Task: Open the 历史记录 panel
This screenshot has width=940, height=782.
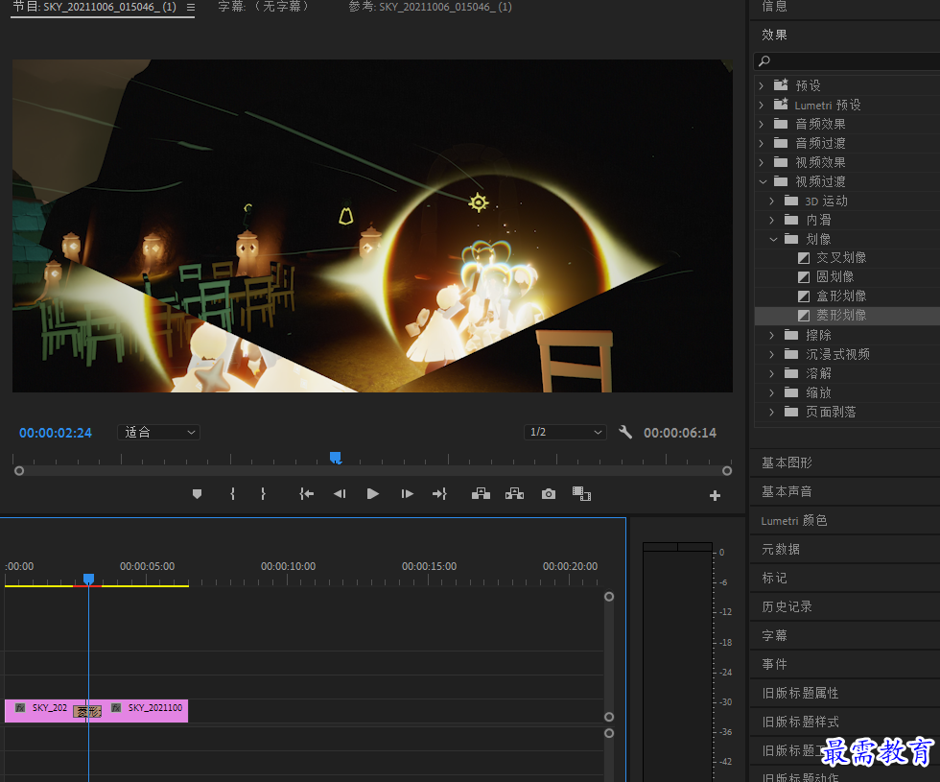Action: [787, 606]
